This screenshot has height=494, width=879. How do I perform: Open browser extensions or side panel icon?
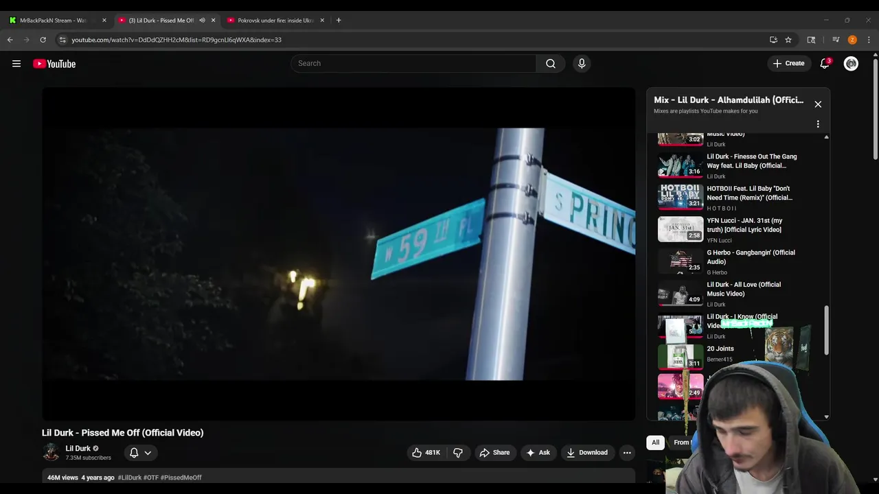tap(811, 40)
